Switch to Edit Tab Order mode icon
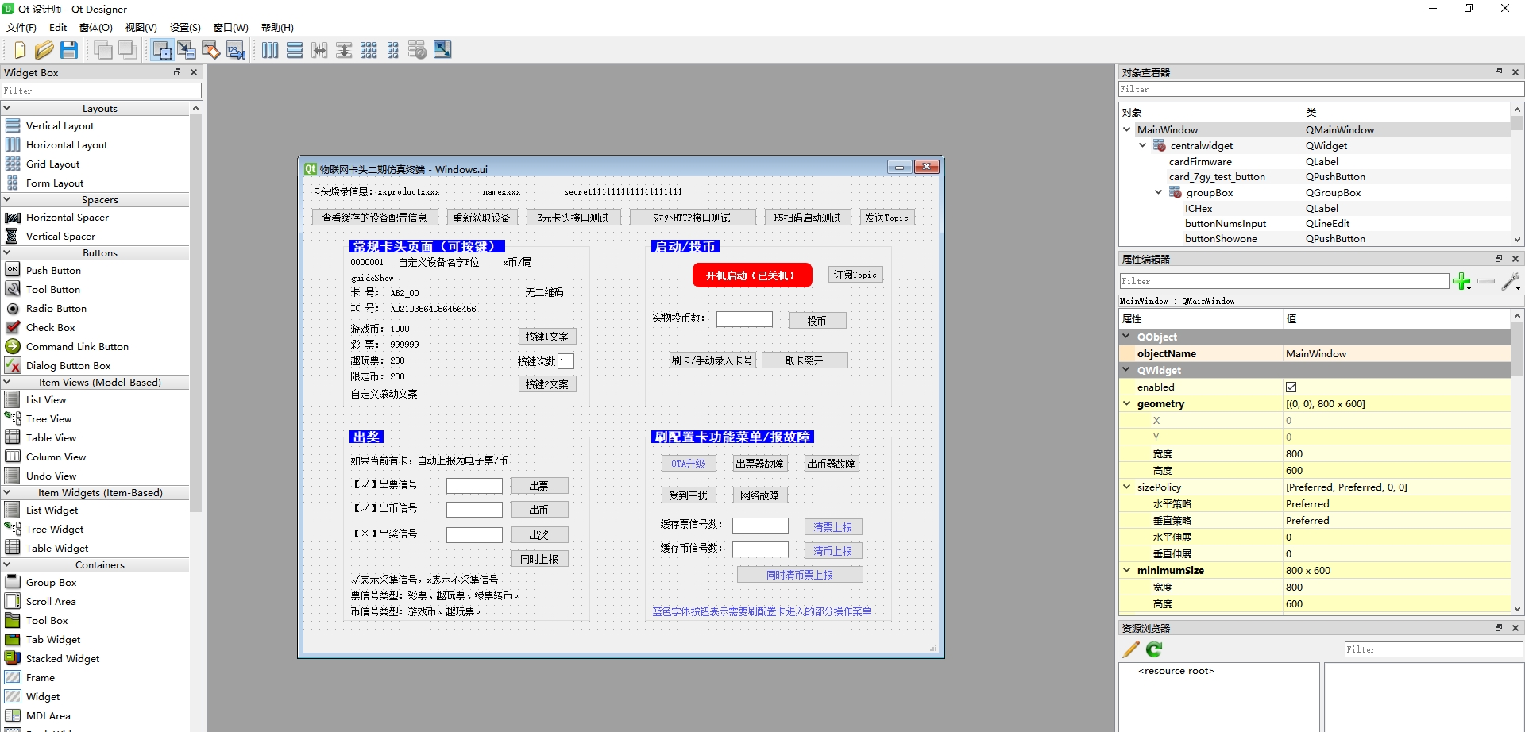The width and height of the screenshot is (1525, 732). [x=236, y=50]
